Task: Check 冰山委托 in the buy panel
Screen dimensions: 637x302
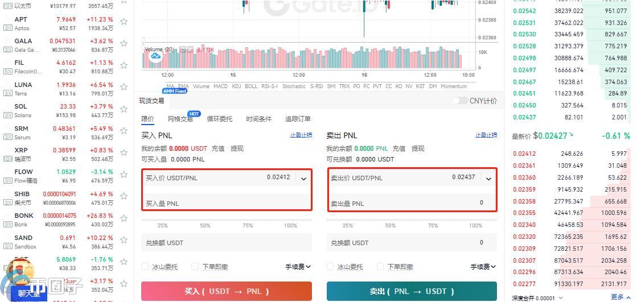Action: click(x=145, y=267)
